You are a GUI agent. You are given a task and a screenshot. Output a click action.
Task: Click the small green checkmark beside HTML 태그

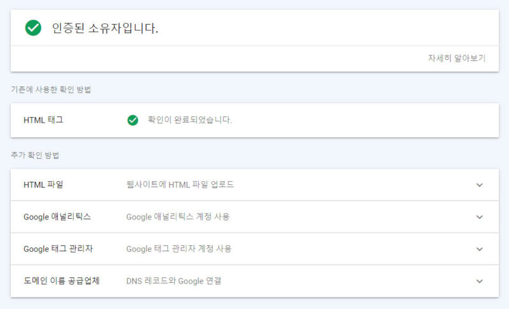coord(132,120)
